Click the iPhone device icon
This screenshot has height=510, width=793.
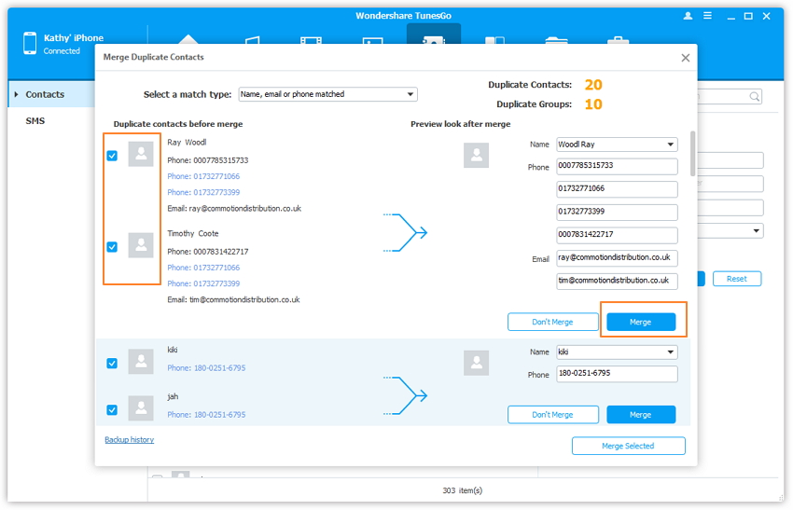30,43
